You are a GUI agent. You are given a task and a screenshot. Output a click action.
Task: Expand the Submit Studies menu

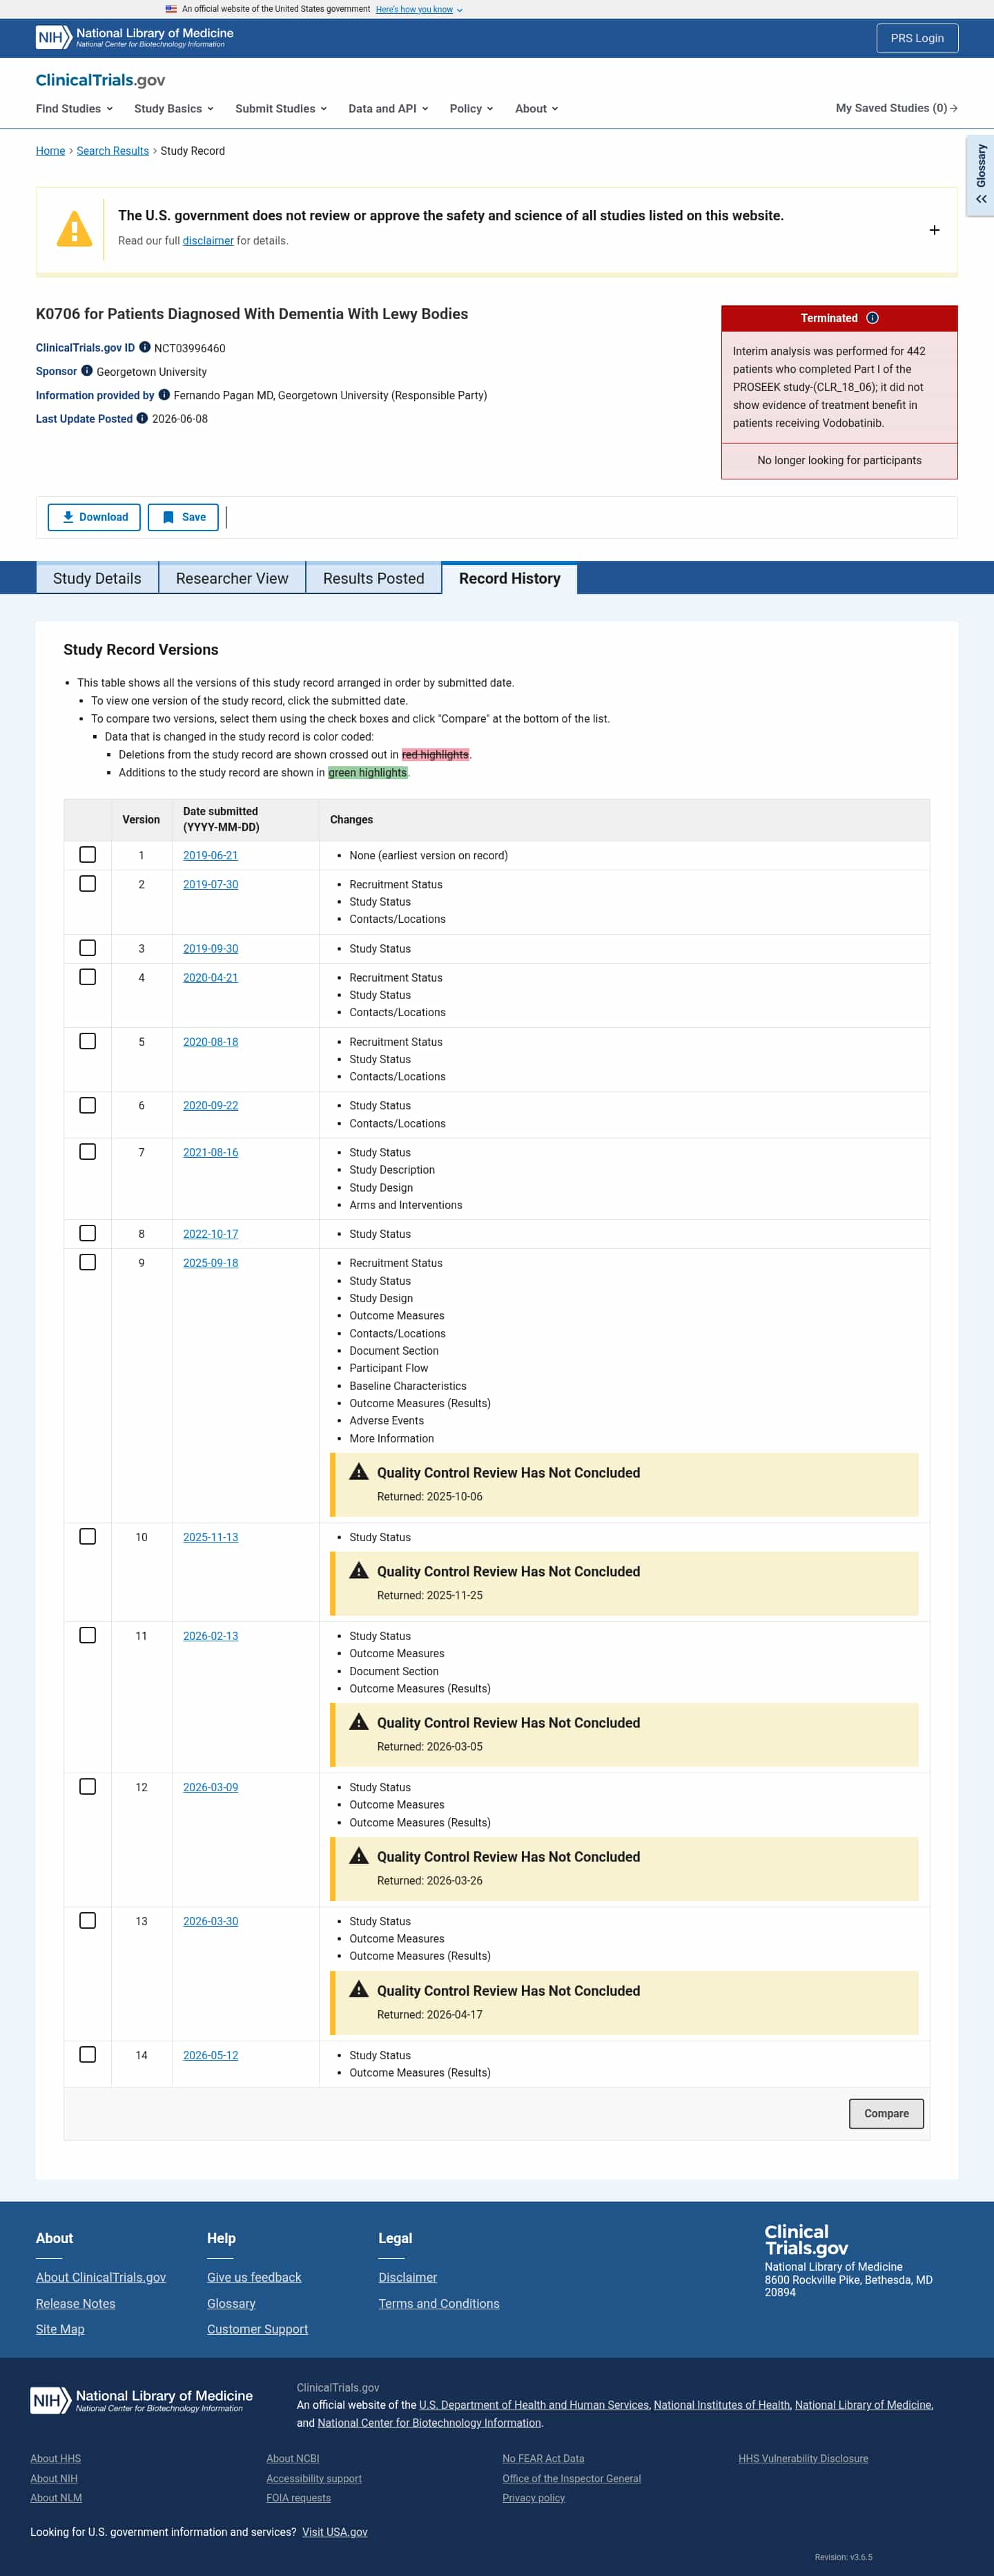coord(281,108)
